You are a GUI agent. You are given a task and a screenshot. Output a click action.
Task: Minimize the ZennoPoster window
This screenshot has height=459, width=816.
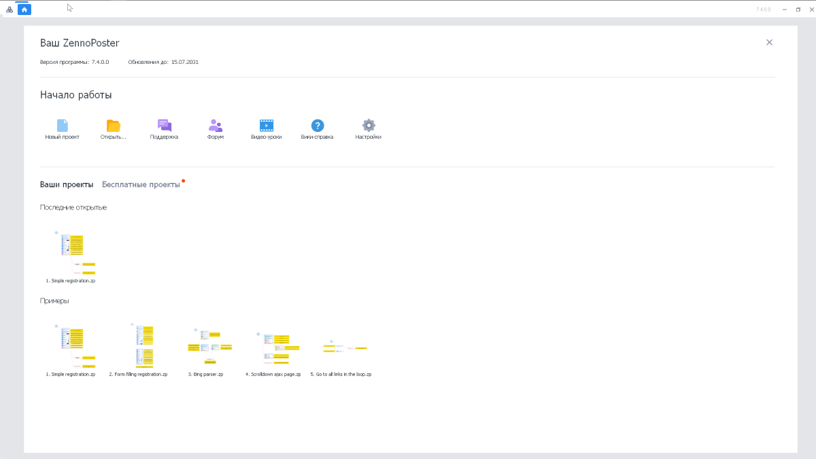point(785,10)
